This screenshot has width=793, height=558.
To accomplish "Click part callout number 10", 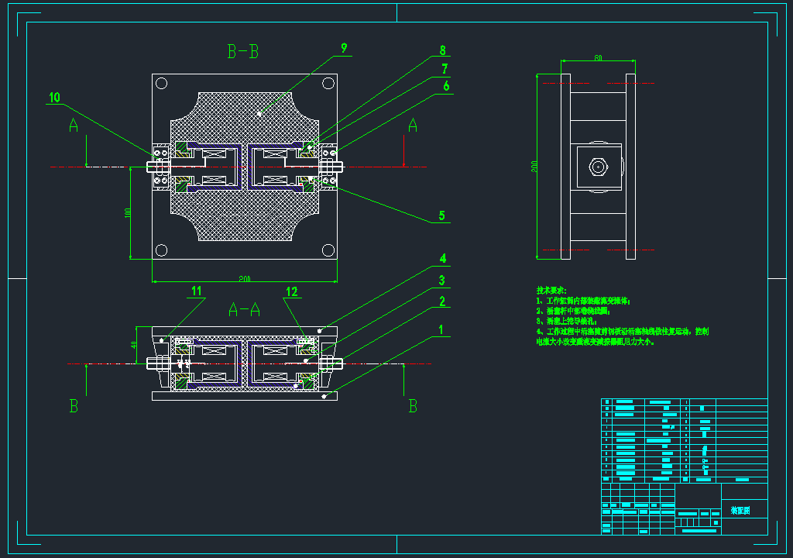I will tap(55, 97).
